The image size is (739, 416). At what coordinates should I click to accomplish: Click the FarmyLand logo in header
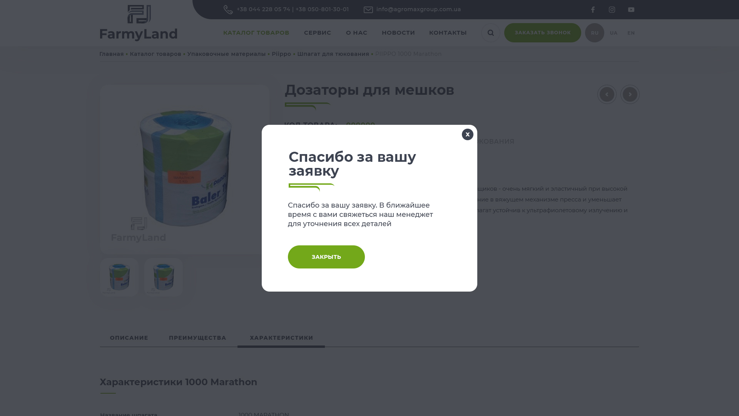coord(139,23)
